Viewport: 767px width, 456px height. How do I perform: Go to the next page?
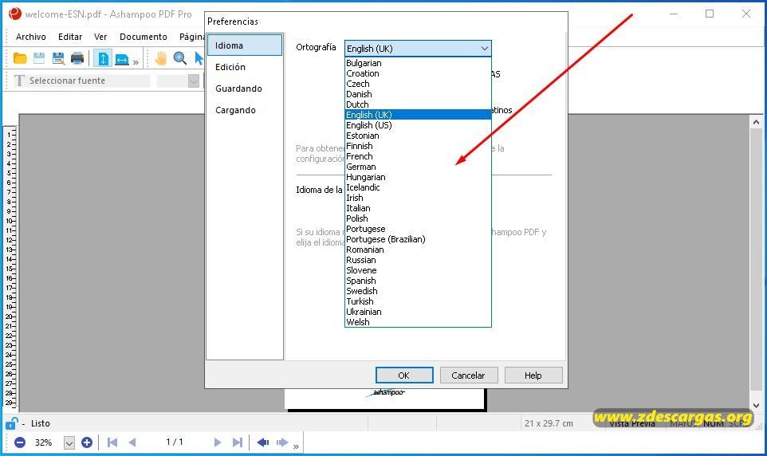[x=218, y=442]
